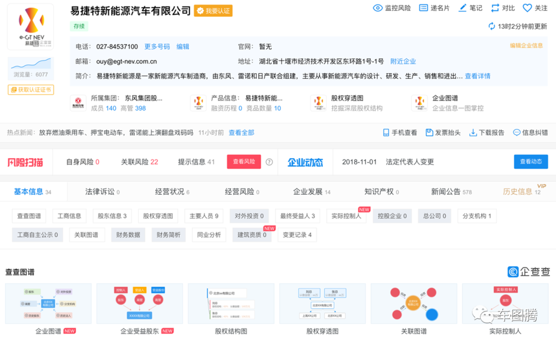Click the 对比 compare icon
556x340 pixels.
(495, 8)
